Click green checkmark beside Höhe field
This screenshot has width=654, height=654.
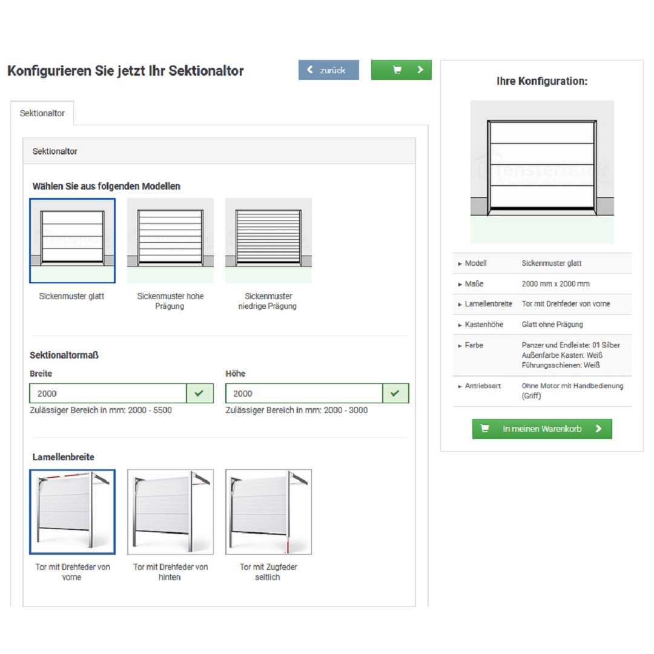tap(395, 394)
